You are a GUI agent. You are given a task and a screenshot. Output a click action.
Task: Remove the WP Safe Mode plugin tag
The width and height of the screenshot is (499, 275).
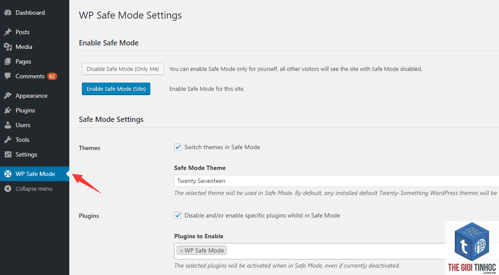pyautogui.click(x=181, y=251)
